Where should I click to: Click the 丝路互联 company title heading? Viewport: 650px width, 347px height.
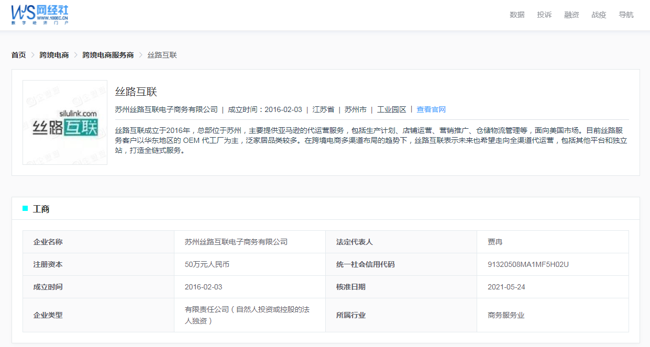pyautogui.click(x=136, y=92)
